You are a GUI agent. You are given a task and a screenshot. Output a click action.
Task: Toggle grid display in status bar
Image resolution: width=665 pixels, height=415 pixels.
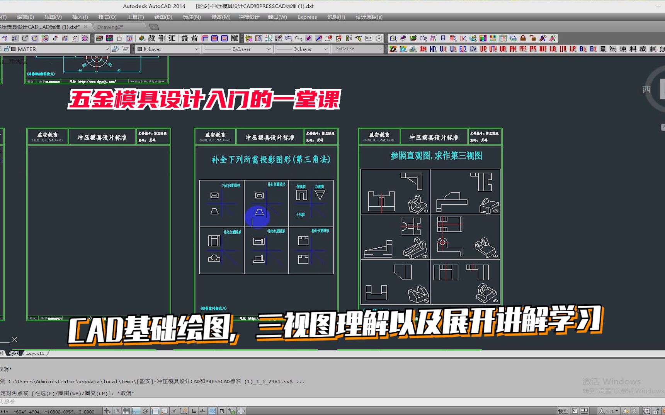tap(126, 411)
